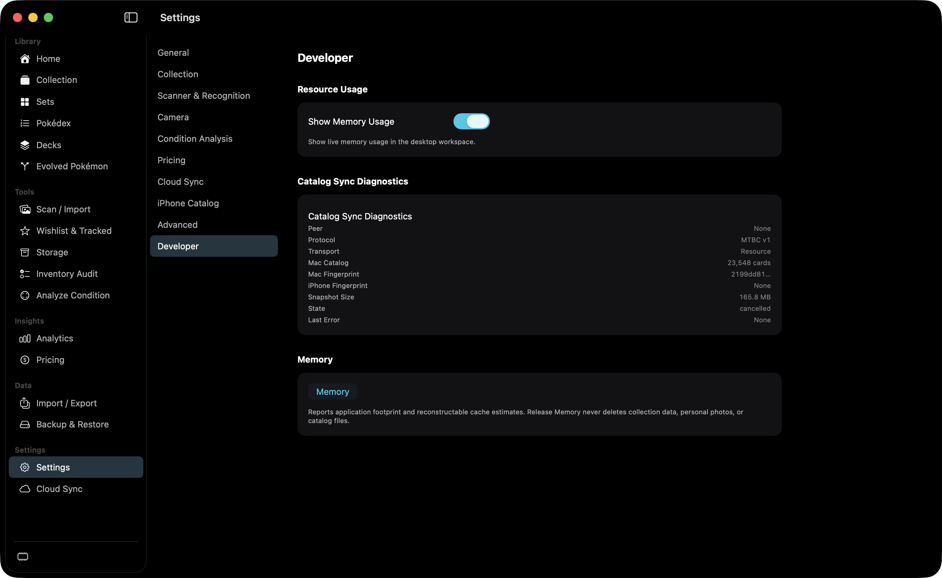Click the Settings gear icon in sidebar
Viewport: 942px width, 578px height.
point(25,467)
